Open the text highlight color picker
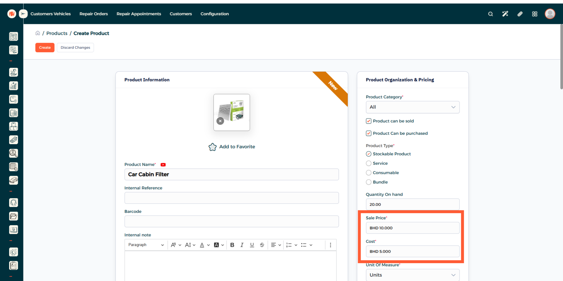The height and width of the screenshot is (281, 563). pos(218,245)
